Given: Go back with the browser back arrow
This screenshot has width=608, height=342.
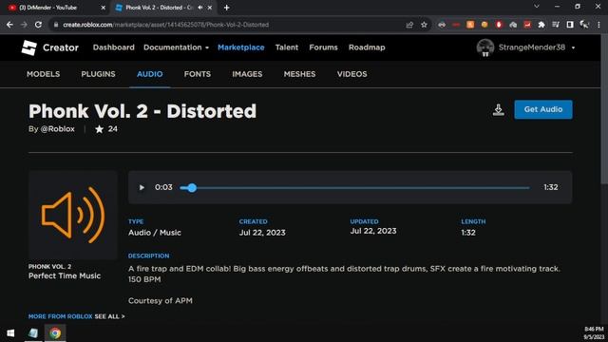Looking at the screenshot, I should click(x=9, y=25).
